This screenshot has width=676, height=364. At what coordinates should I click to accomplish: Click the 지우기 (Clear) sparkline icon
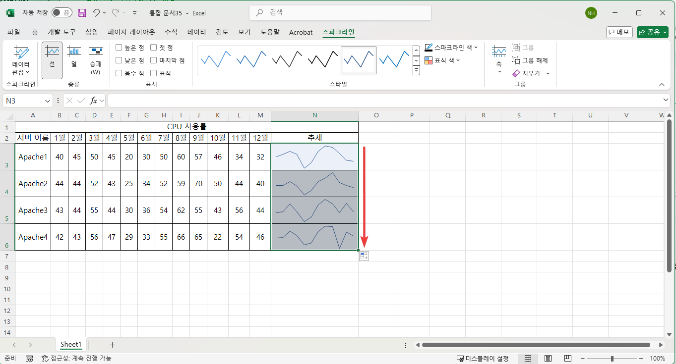pos(527,73)
